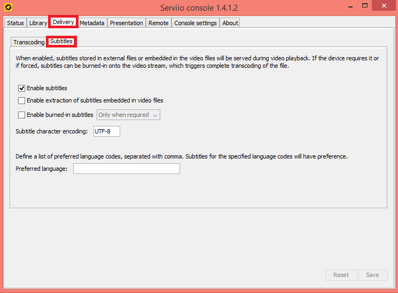
Task: Enable extraction of embedded subtitles checkbox
Action: click(22, 100)
